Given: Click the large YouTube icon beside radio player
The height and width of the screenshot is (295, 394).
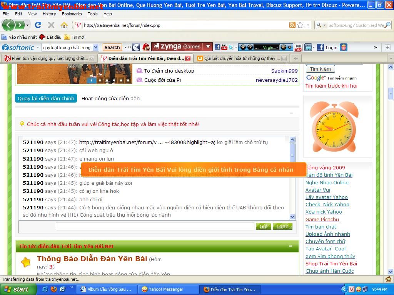Looking at the screenshot, I should [298, 47].
